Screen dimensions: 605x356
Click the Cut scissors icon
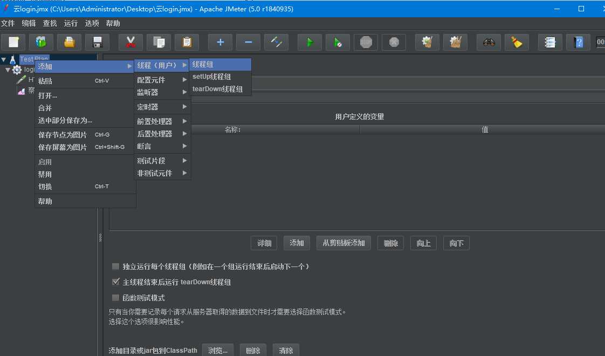click(131, 42)
